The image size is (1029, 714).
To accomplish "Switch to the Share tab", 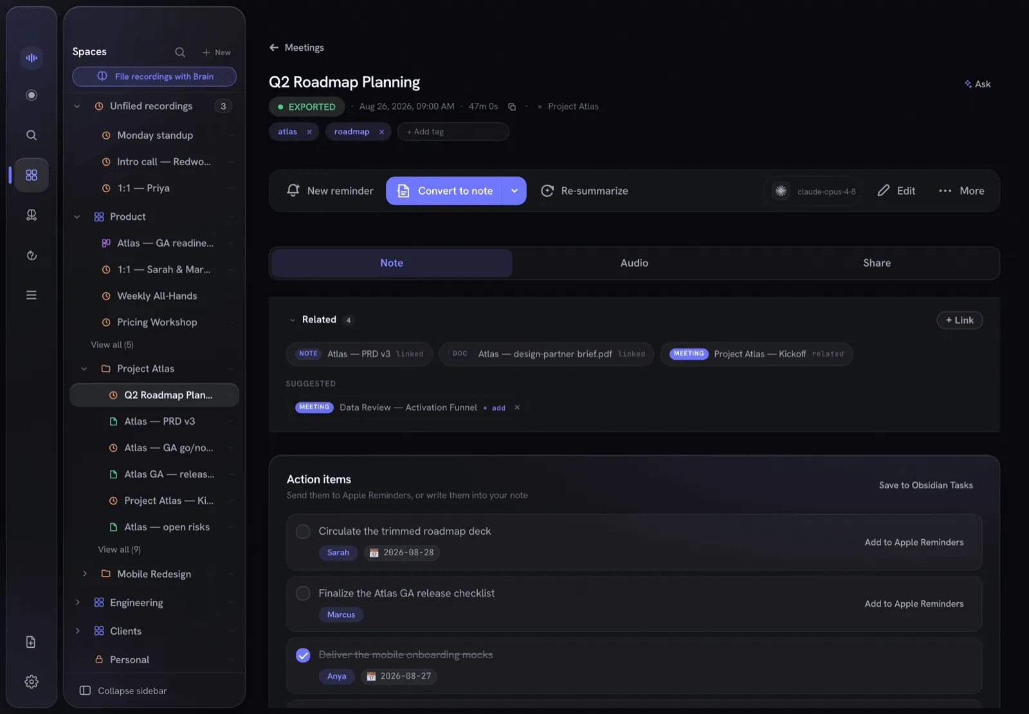I will click(877, 263).
